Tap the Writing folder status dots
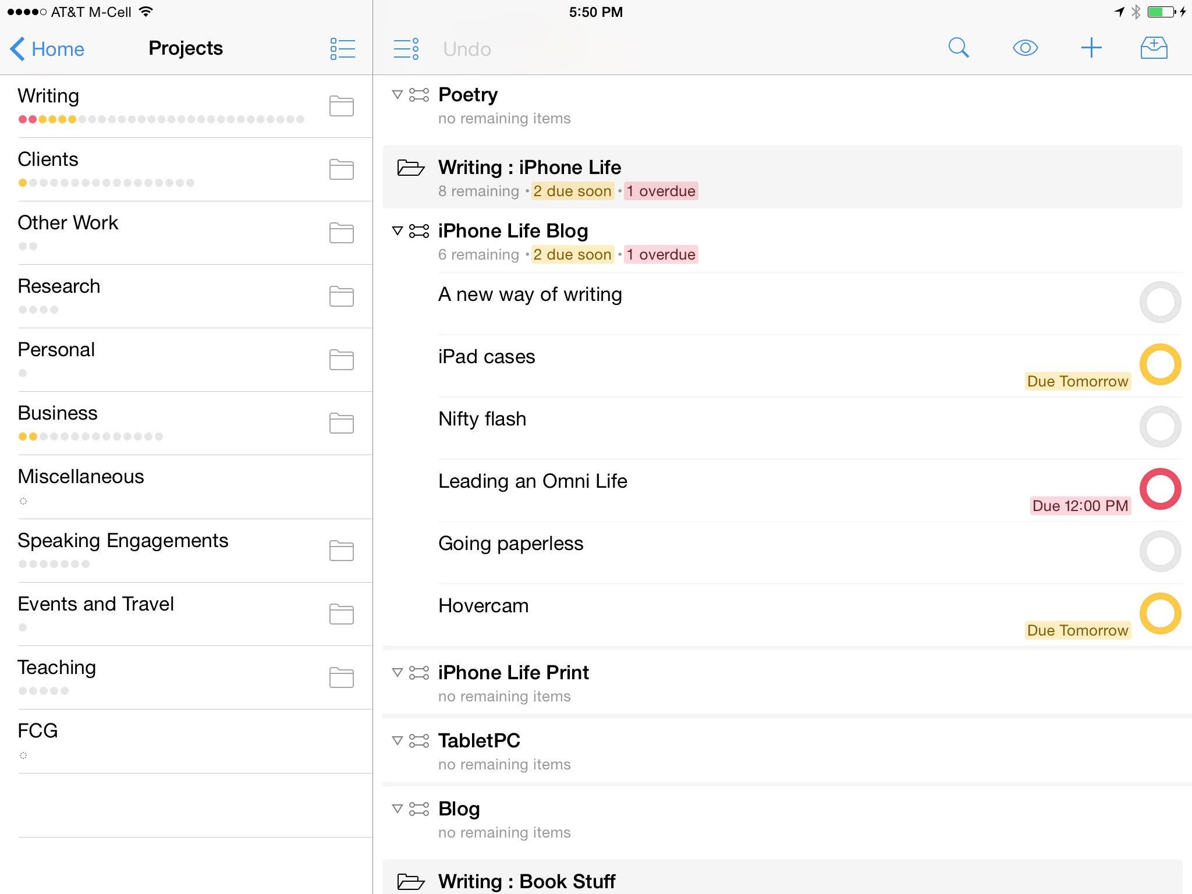The image size is (1192, 894). [161, 119]
